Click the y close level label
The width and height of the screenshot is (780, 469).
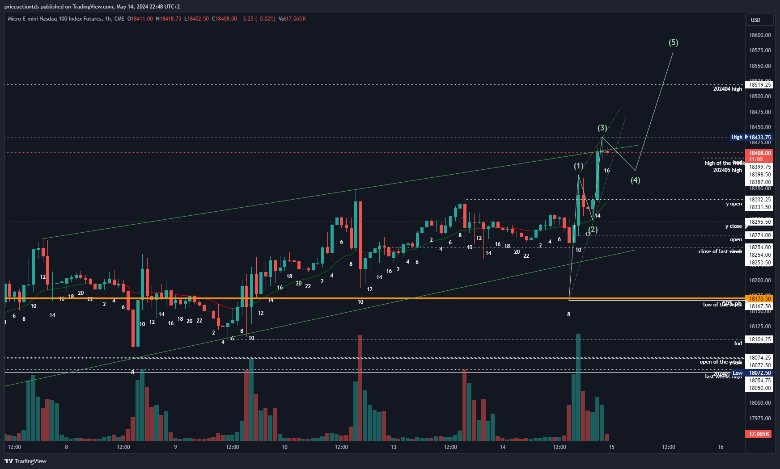(x=733, y=226)
